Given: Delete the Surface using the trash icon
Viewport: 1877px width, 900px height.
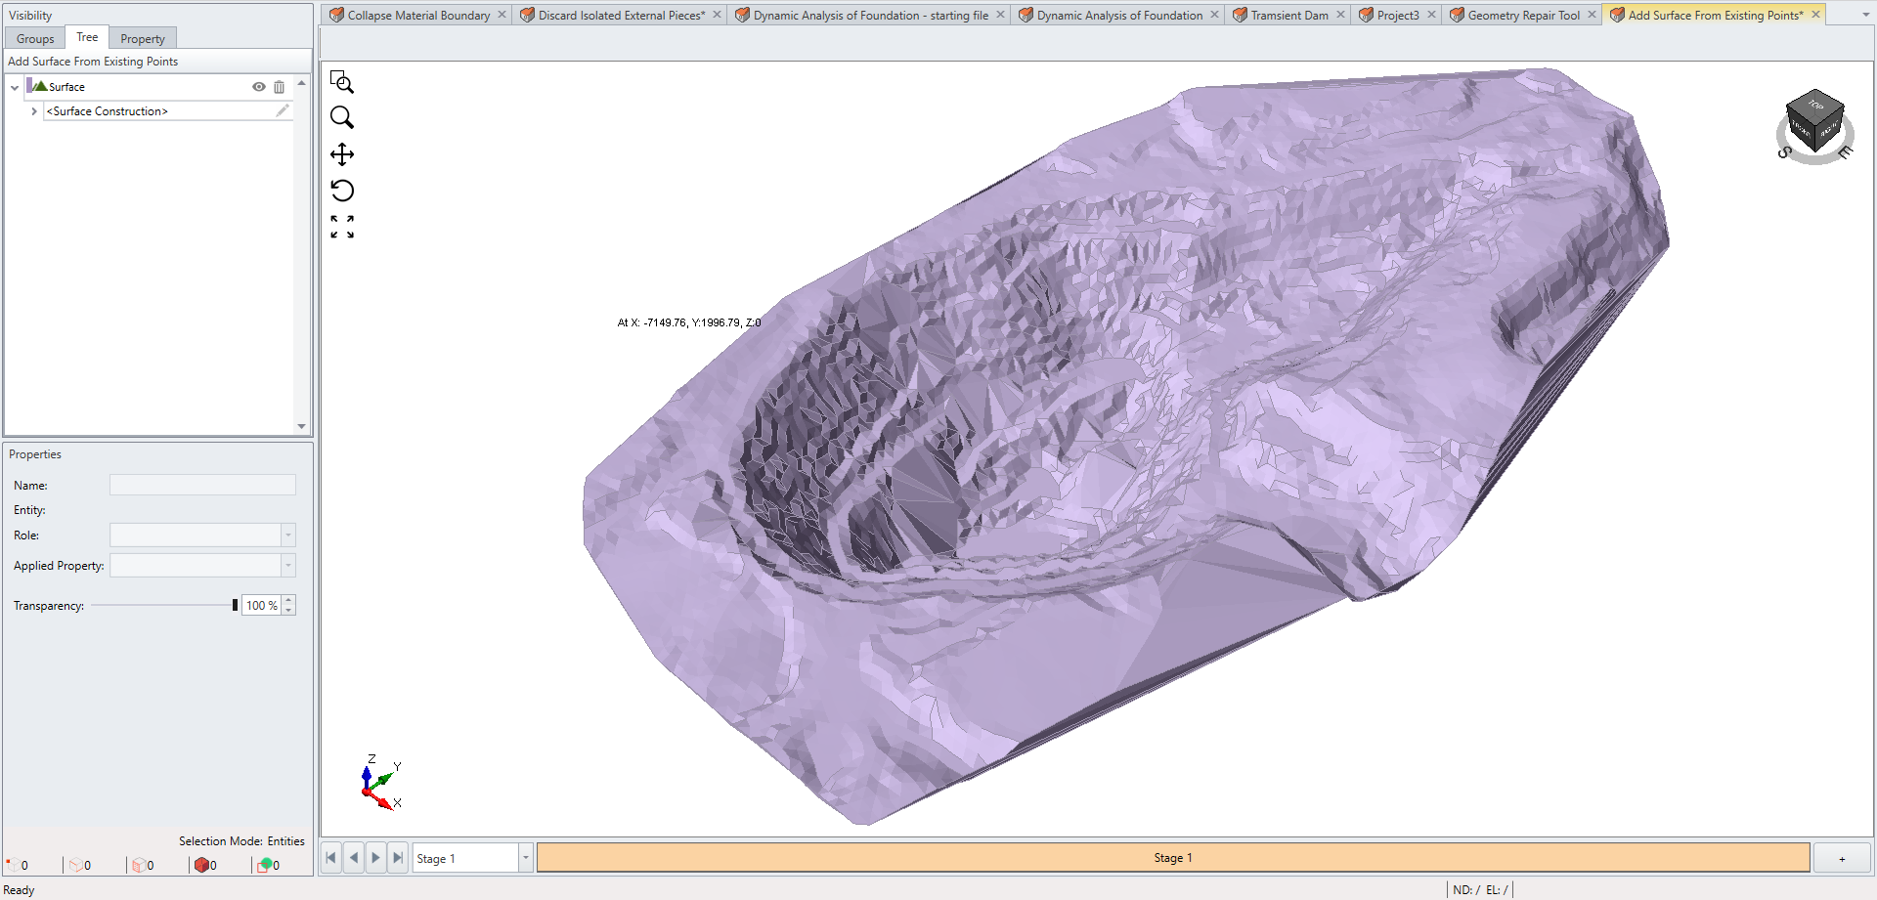Looking at the screenshot, I should coord(279,87).
